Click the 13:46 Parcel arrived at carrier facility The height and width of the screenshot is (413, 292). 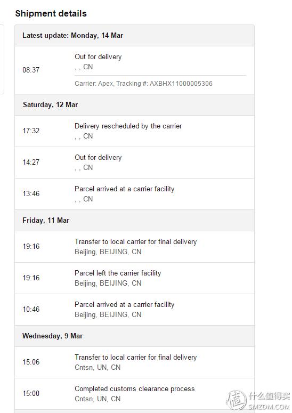135,194
